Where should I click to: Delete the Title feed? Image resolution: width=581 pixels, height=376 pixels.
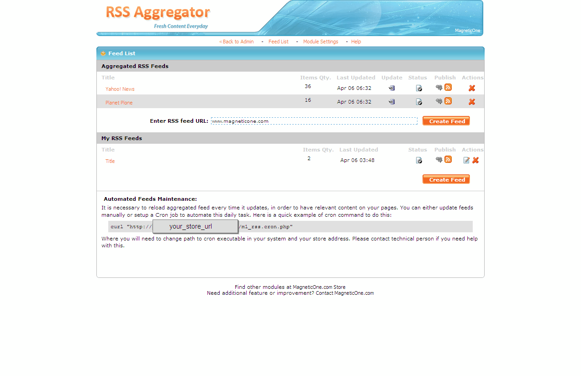click(x=475, y=160)
